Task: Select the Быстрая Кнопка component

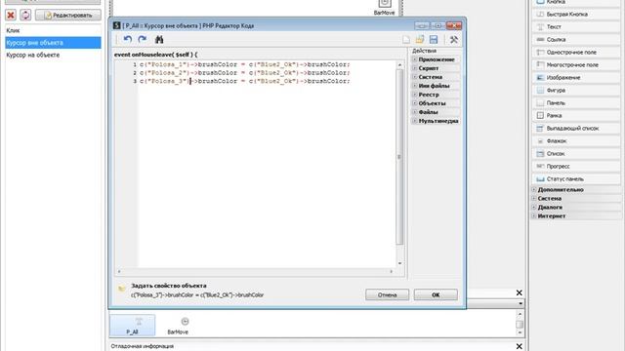Action: pos(576,15)
